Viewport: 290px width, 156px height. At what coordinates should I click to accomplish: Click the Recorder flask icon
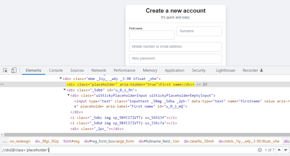click(x=261, y=70)
